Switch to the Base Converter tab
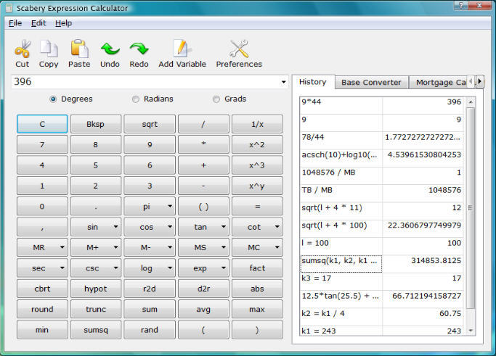 [371, 83]
